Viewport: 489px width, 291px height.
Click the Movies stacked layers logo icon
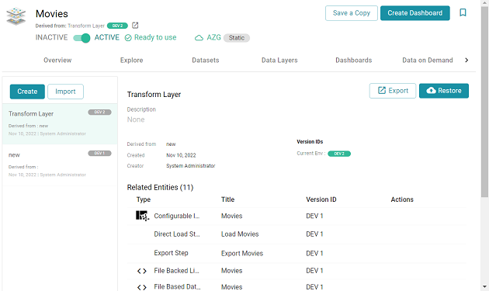click(x=16, y=16)
